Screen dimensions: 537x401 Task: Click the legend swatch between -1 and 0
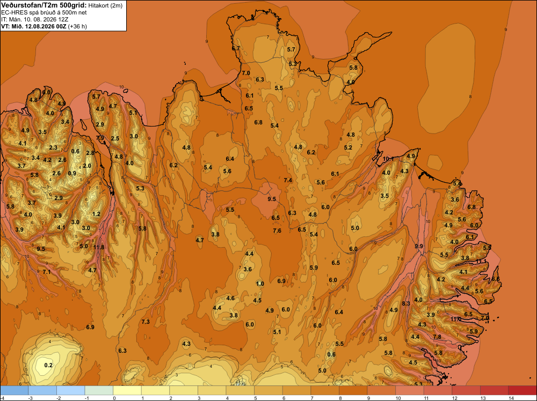click(x=99, y=390)
